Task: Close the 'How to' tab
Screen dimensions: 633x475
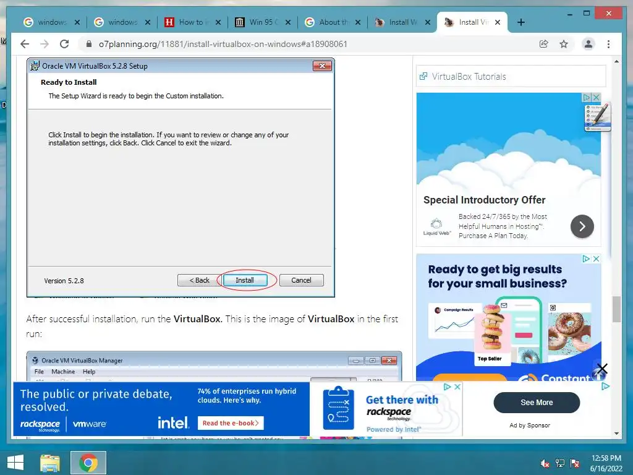Action: click(x=218, y=22)
